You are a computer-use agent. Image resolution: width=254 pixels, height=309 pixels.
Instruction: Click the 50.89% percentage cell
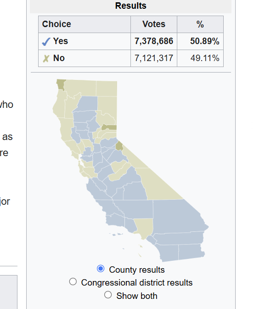(200, 41)
